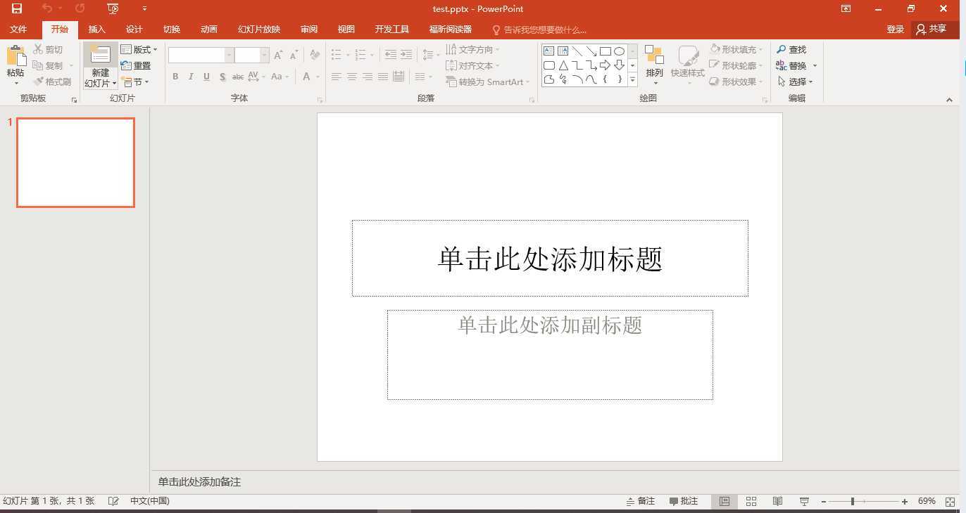Click the Comments (批注) button in status bar

coord(684,501)
